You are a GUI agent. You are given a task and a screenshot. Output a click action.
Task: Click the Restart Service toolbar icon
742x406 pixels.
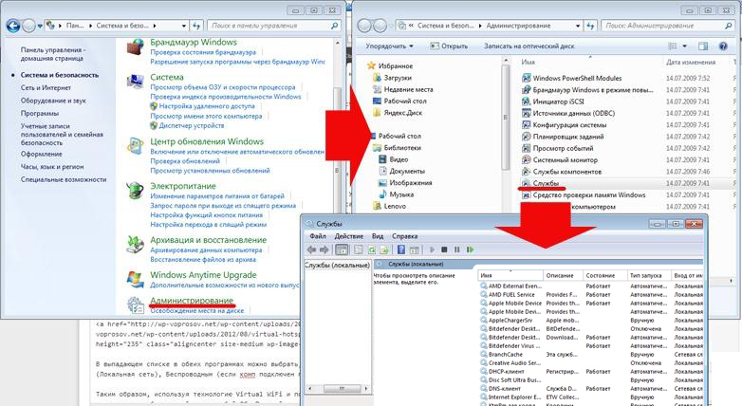pos(470,249)
